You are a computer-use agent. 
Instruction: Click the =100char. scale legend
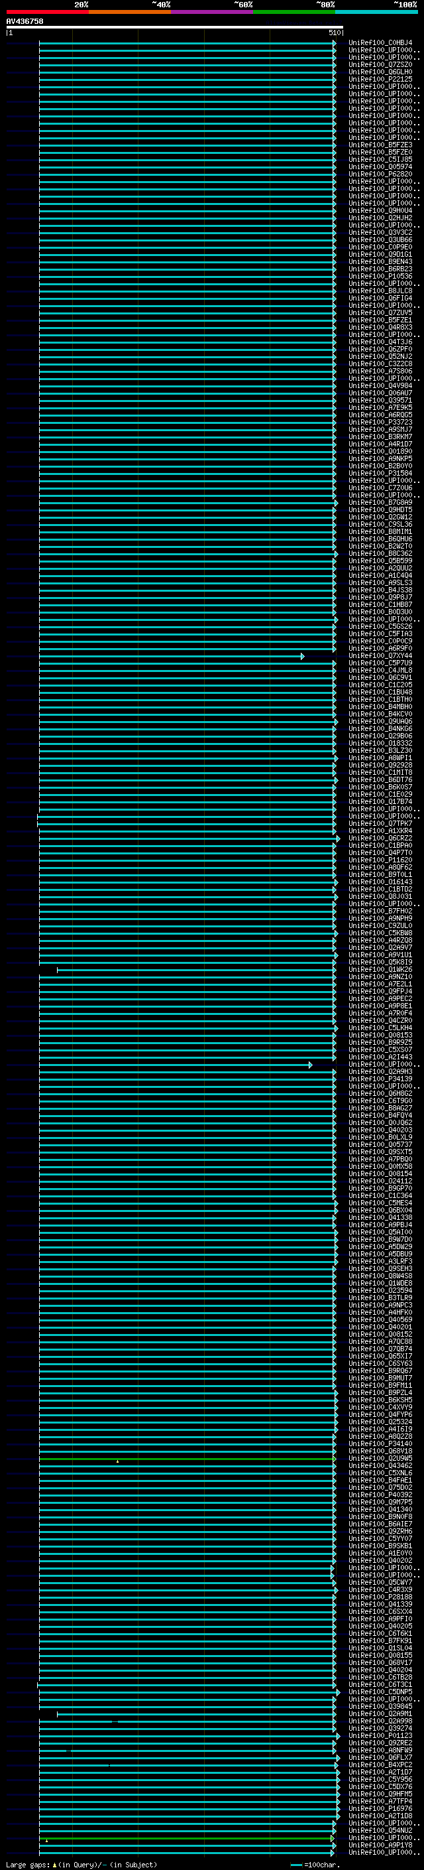[x=315, y=1865]
